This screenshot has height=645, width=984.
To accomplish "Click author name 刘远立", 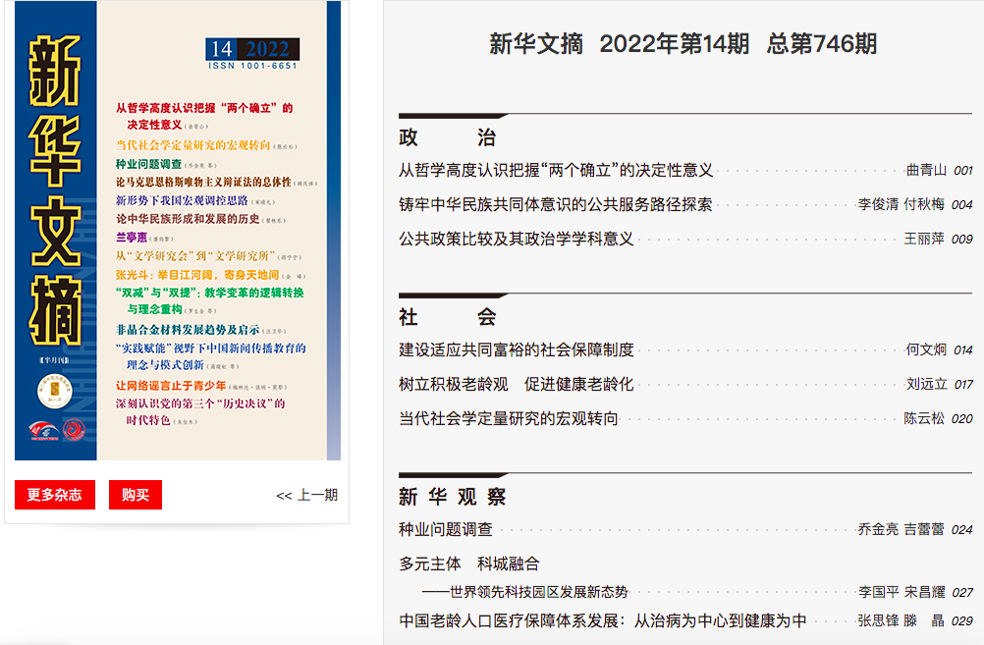I will [926, 385].
